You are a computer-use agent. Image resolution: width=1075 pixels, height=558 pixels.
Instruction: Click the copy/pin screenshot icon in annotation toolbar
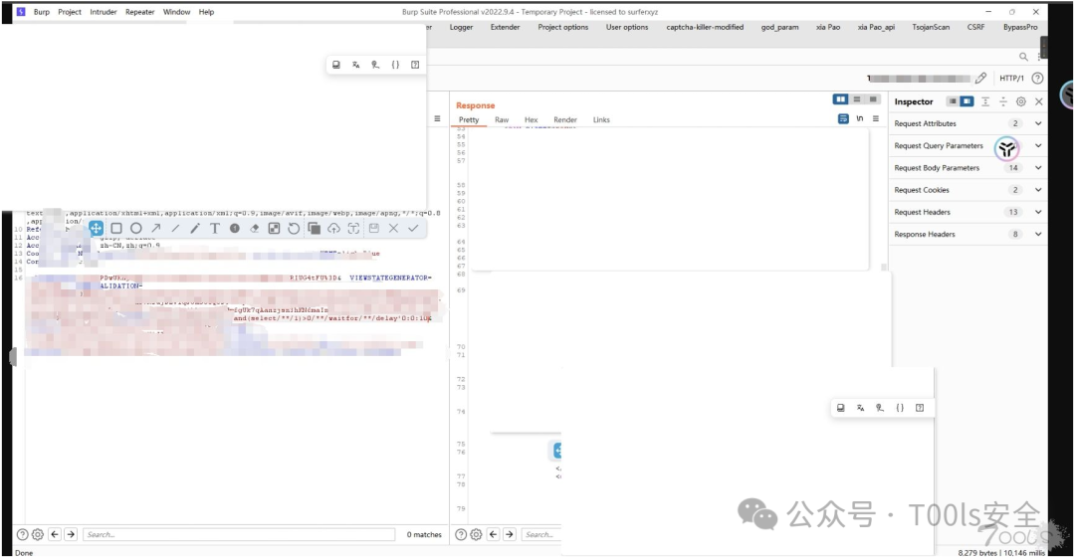pyautogui.click(x=314, y=229)
